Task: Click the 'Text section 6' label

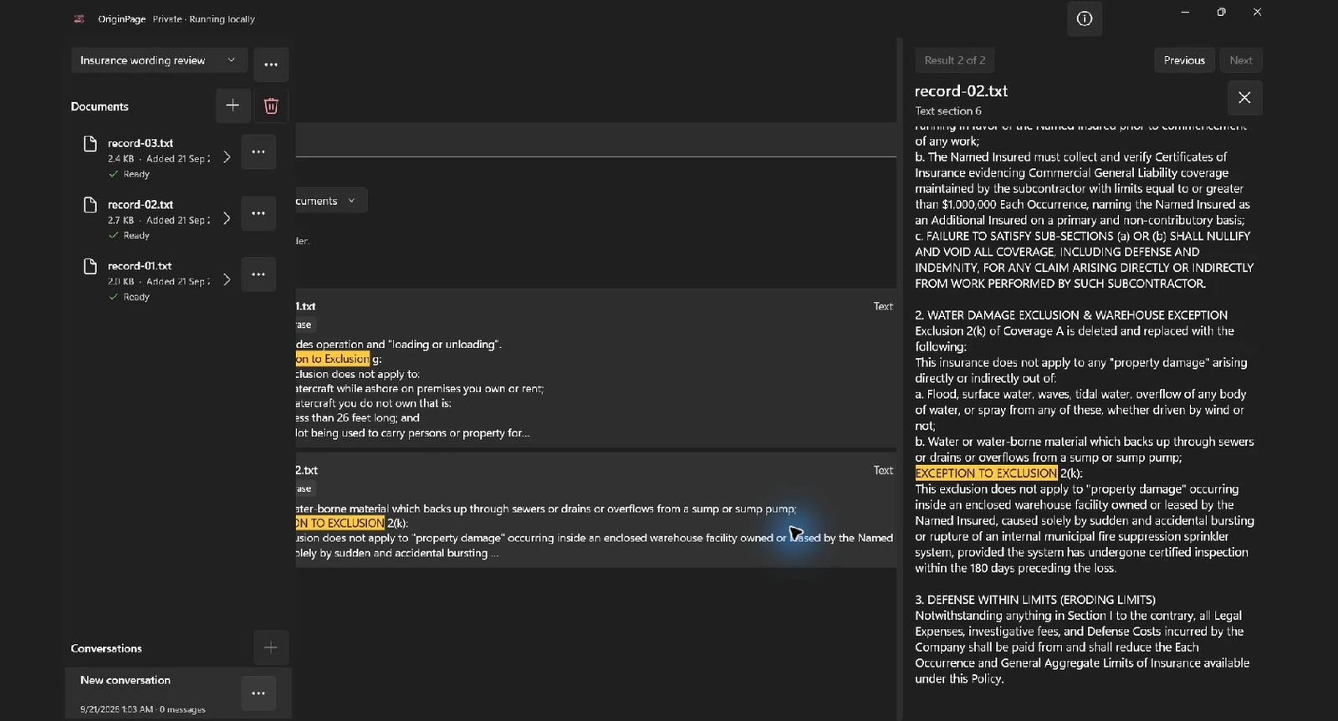Action: (948, 110)
